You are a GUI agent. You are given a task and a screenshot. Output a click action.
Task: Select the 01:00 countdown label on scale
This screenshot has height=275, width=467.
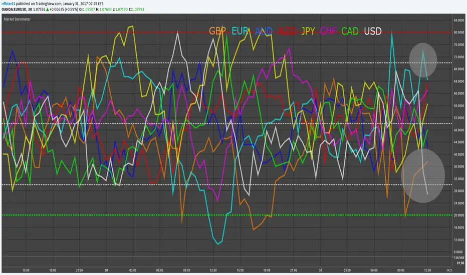click(460, 263)
